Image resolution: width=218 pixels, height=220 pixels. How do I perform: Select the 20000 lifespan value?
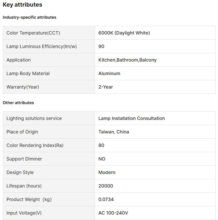[106, 186]
